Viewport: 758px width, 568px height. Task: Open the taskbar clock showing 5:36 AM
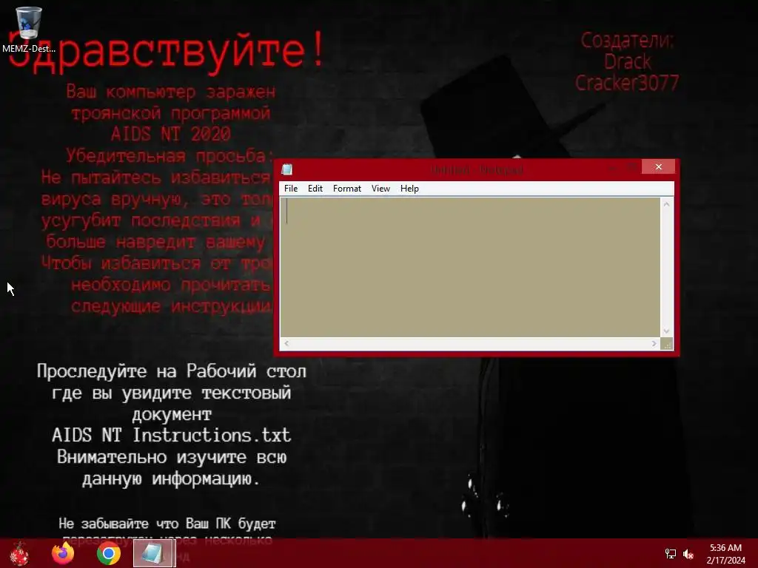(725, 554)
